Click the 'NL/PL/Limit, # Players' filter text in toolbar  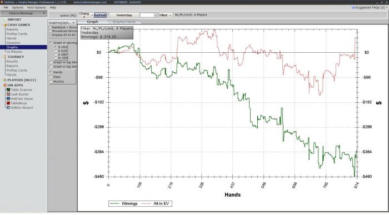click(x=191, y=15)
